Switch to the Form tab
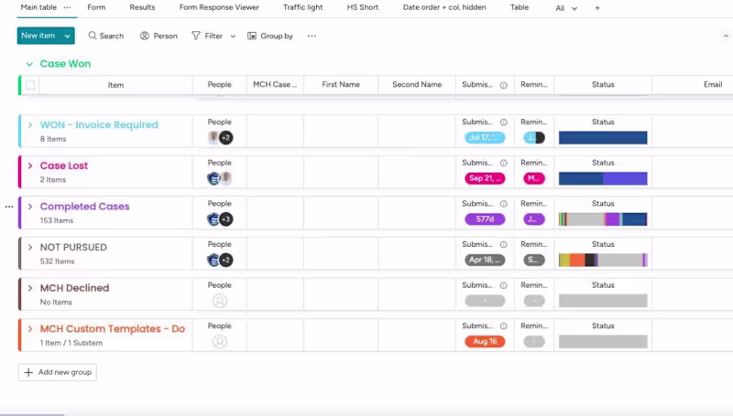733x416 pixels. 96,7
